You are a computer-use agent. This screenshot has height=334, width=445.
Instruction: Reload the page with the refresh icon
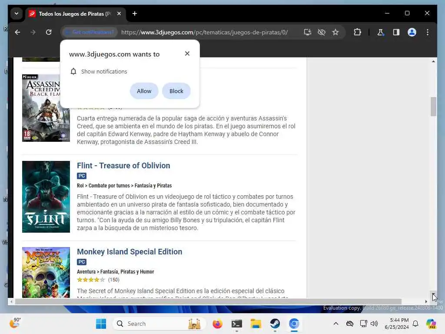[49, 32]
